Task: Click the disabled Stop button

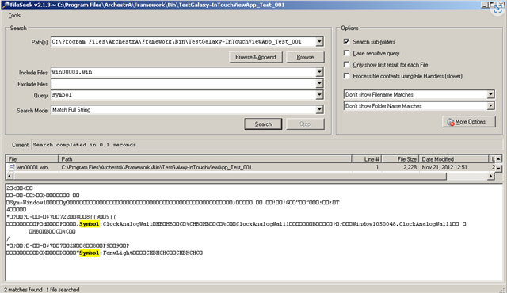Action: coord(305,124)
